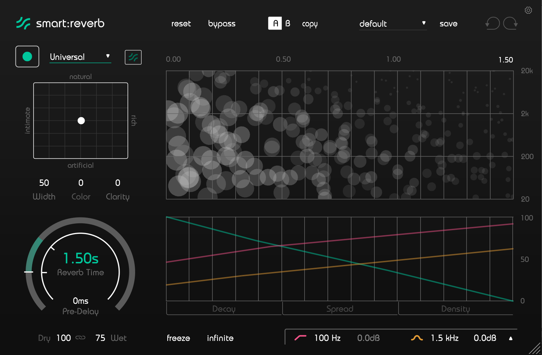Viewport: 542px width, 355px height.
Task: Click the reset button
Action: click(x=181, y=24)
